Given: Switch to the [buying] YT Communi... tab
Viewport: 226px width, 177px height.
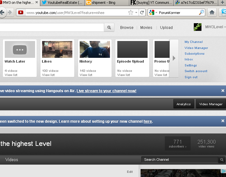Looking at the screenshot, I should [x=151, y=3].
